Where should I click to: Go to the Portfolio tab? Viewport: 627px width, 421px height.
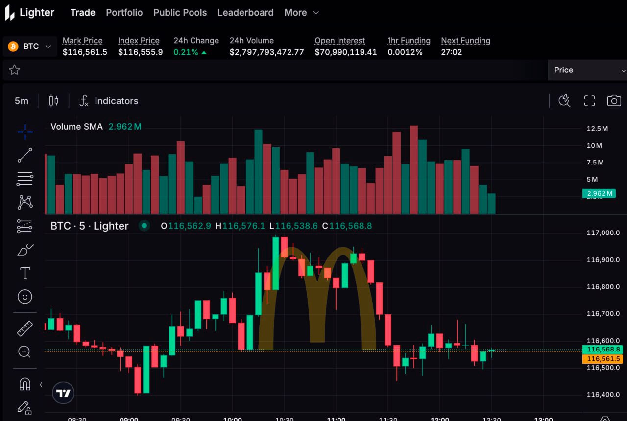pos(124,13)
